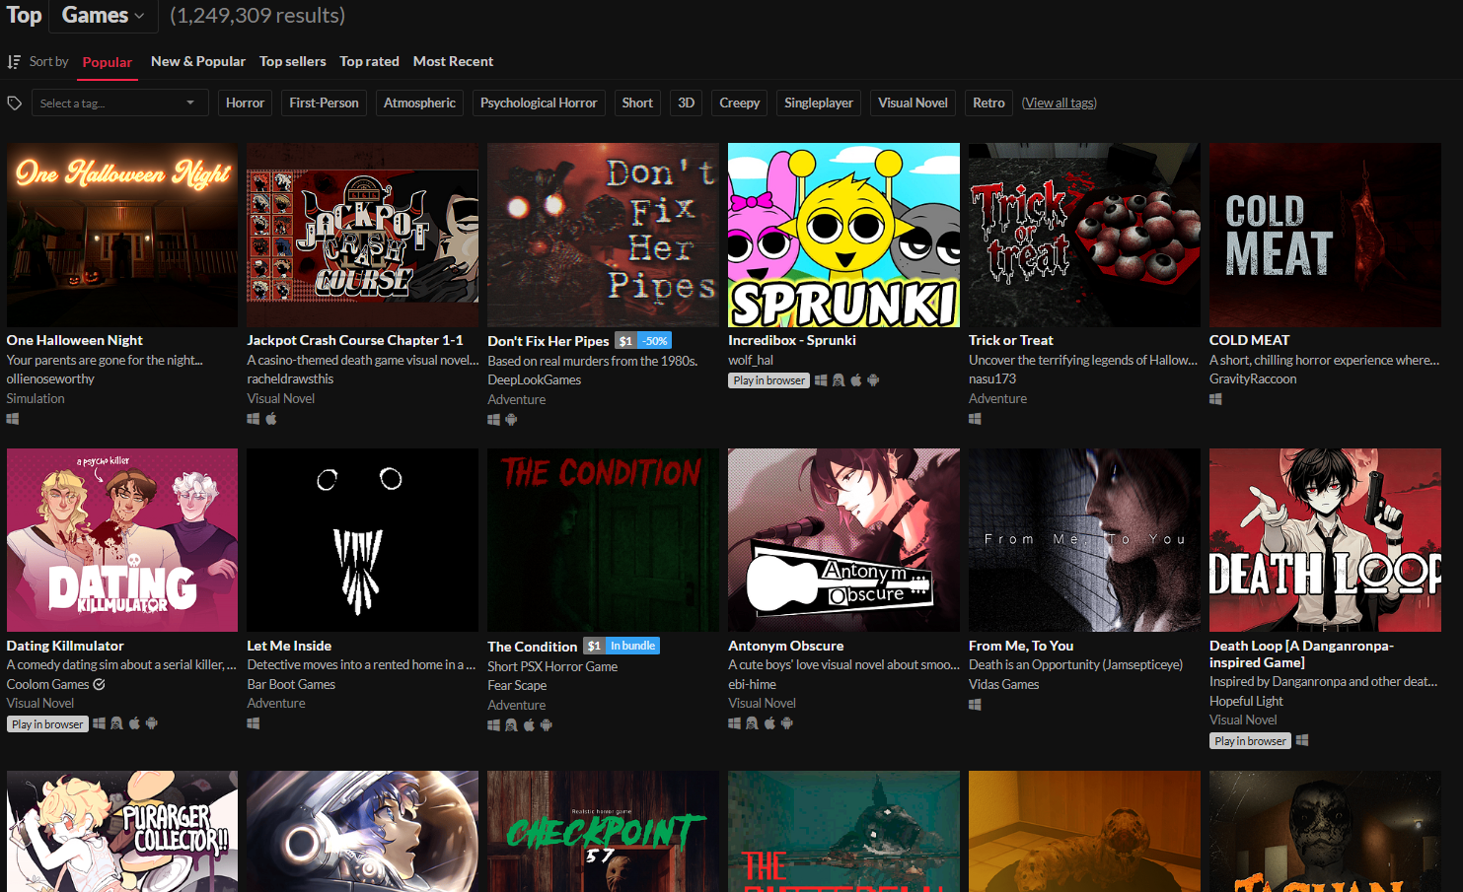
Task: Select the Top sellers tab
Action: [293, 61]
